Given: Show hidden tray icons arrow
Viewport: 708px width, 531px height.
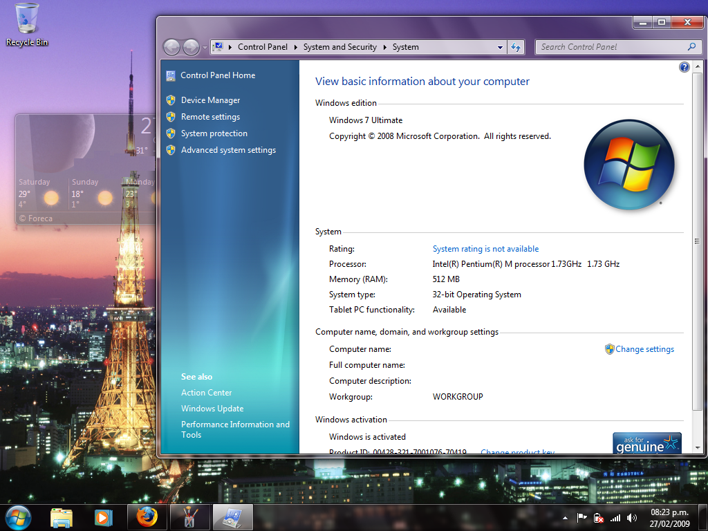Looking at the screenshot, I should click(565, 518).
